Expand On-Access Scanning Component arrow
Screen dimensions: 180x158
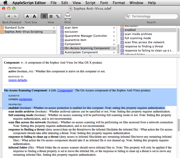click(114, 48)
